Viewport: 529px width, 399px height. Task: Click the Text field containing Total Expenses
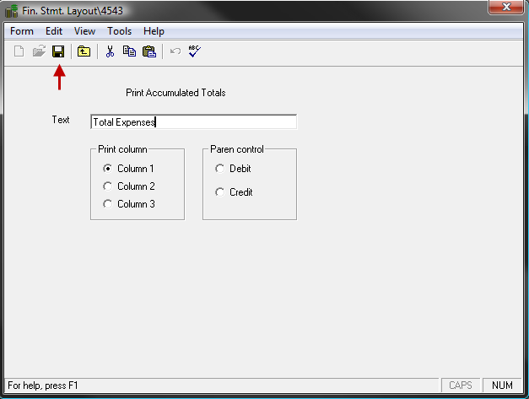point(193,122)
